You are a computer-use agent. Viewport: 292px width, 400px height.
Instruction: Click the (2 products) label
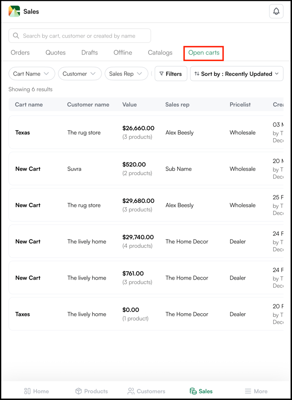[x=137, y=173]
